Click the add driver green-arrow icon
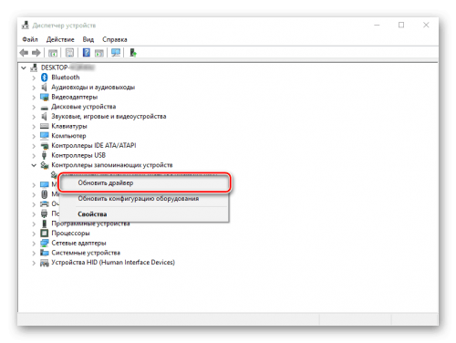 [x=133, y=53]
